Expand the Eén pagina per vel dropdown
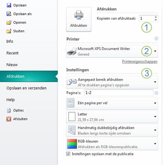Viewport: 163px width, 165px height. 155,103
